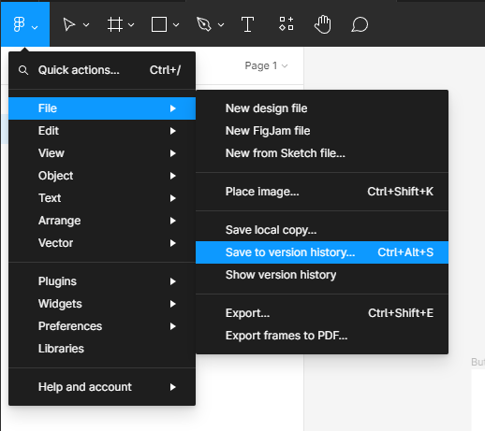This screenshot has height=431, width=485.
Task: Open the Plugins submenu
Action: coord(102,281)
